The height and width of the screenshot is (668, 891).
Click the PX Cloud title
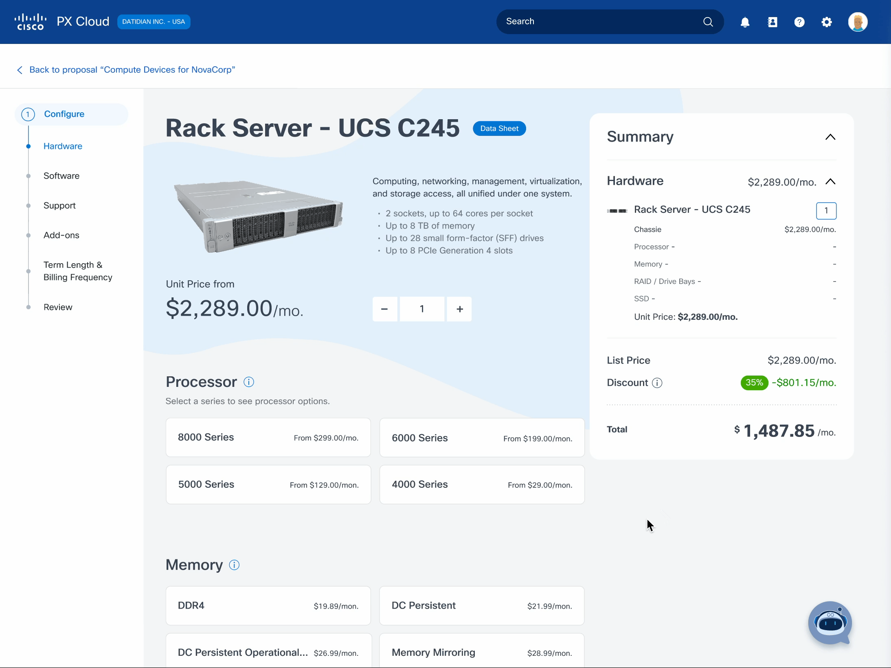(x=83, y=22)
